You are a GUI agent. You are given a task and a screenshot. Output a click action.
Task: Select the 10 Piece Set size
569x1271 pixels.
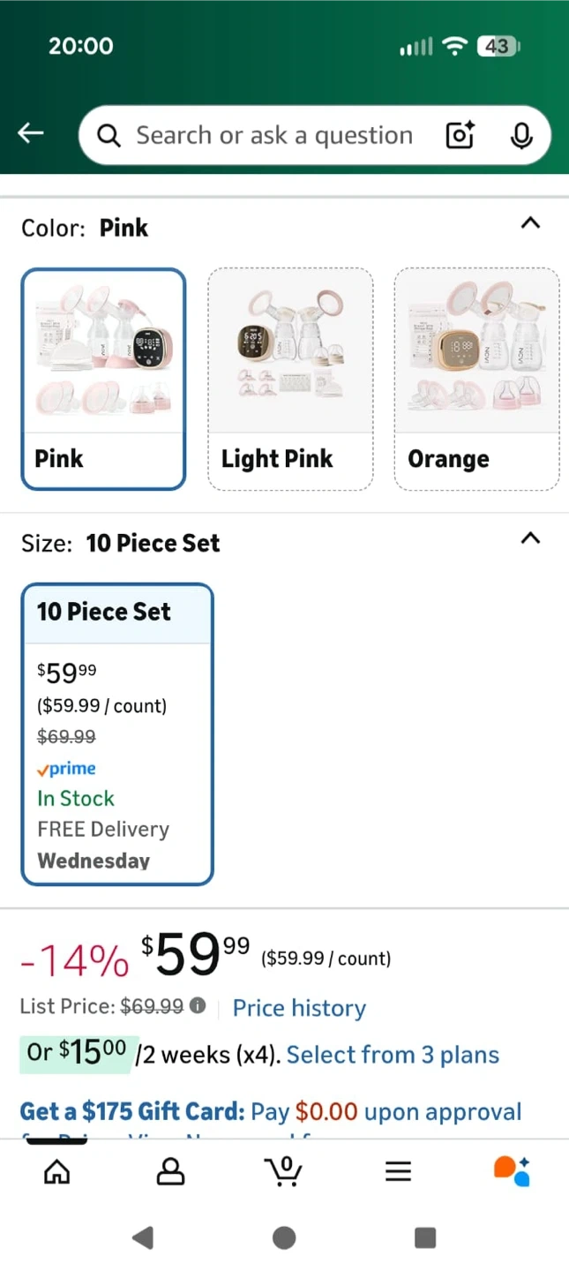point(117,733)
